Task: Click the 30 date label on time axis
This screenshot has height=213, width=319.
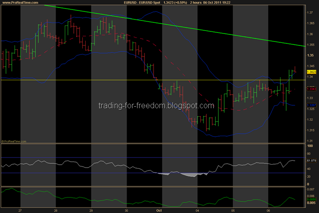Action: click(126, 211)
